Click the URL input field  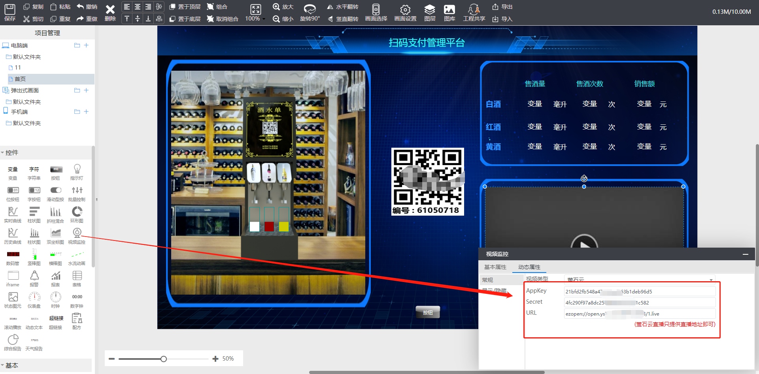coord(640,314)
